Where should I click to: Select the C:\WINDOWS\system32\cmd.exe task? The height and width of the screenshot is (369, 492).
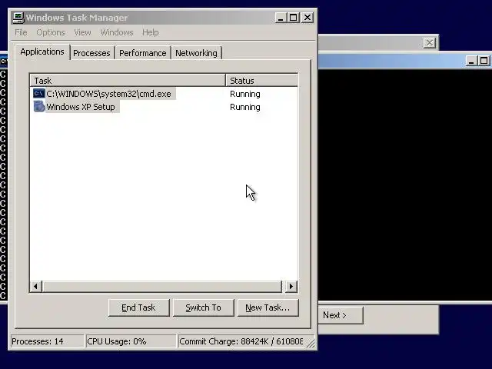coord(108,94)
